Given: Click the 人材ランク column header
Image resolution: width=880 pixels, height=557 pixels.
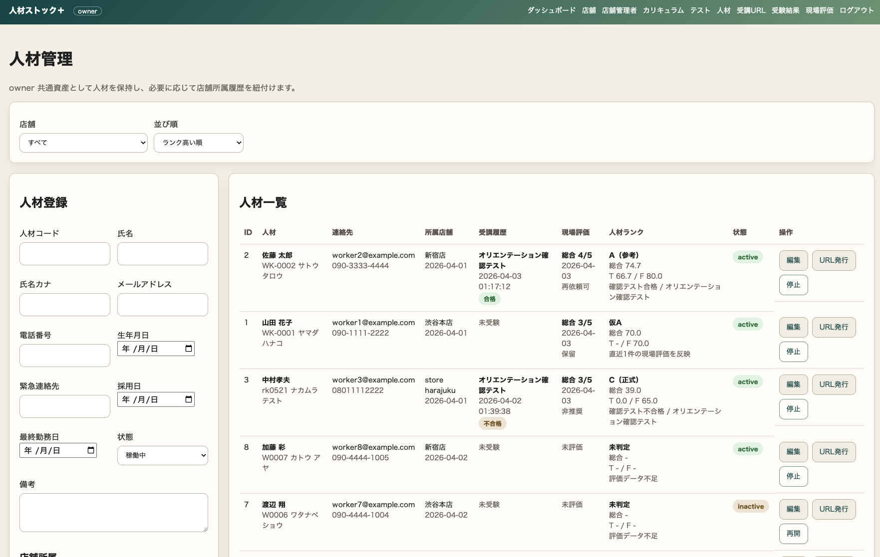Looking at the screenshot, I should pos(626,232).
